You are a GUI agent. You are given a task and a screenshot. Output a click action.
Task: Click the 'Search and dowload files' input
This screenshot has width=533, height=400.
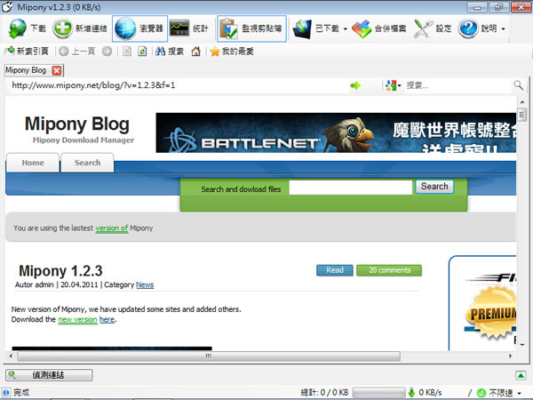(x=351, y=188)
